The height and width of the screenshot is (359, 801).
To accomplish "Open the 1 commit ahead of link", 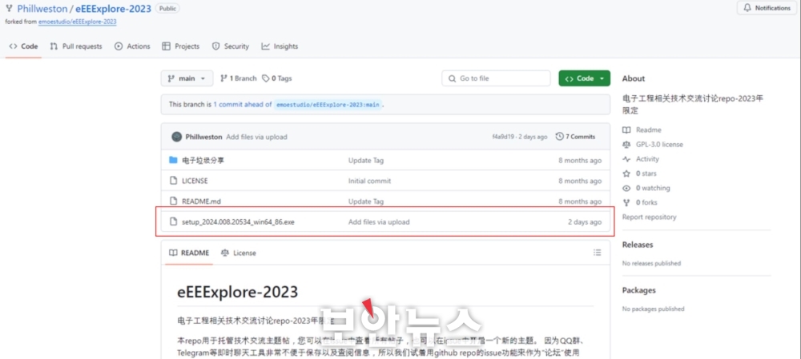I will pos(243,105).
